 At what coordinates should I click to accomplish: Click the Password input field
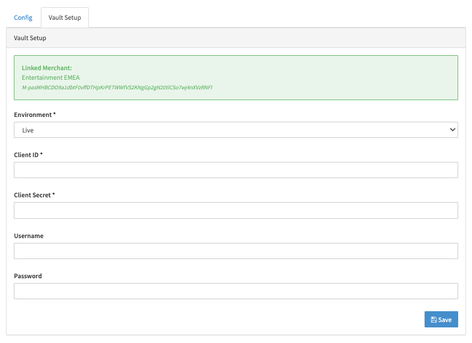235,291
